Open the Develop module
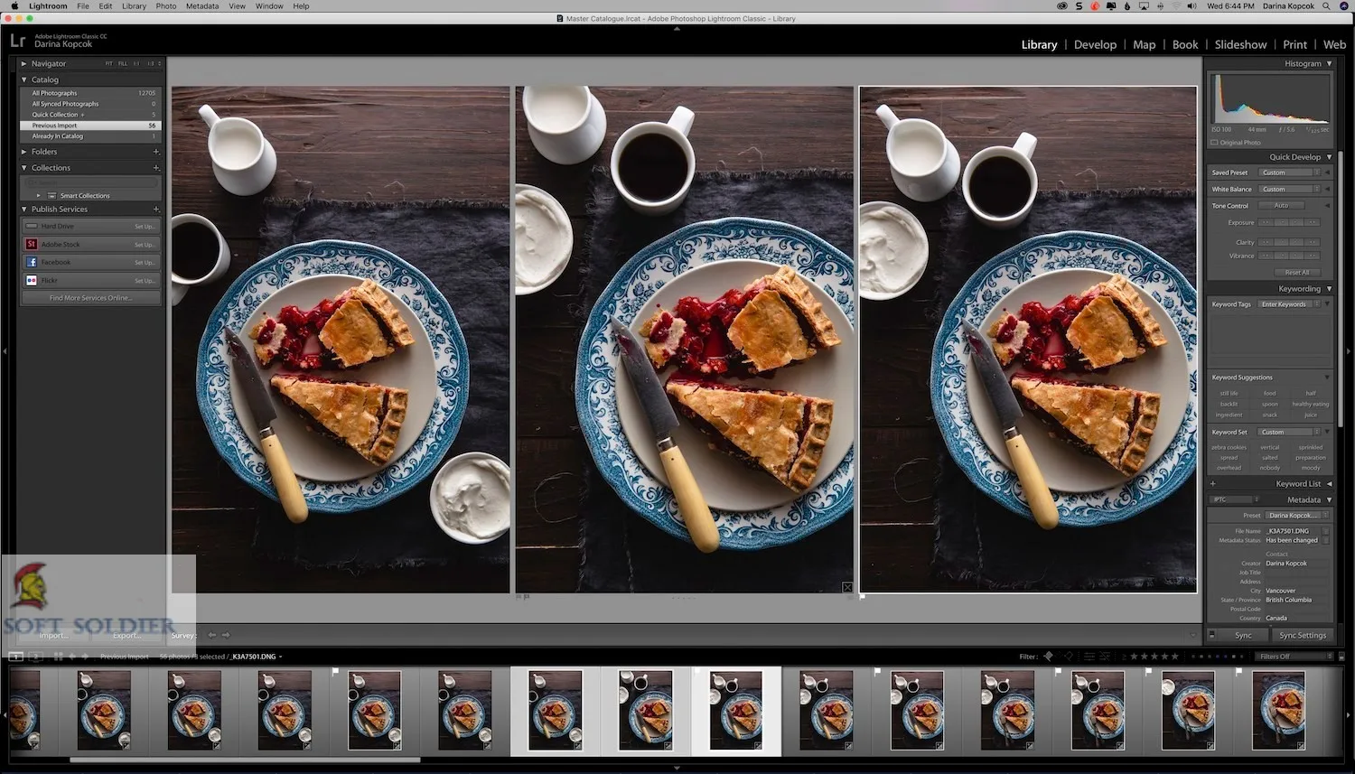The image size is (1355, 774). pos(1095,44)
